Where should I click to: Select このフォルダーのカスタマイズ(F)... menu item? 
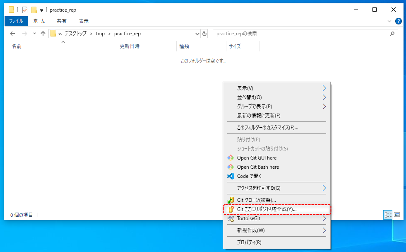tap(276, 128)
